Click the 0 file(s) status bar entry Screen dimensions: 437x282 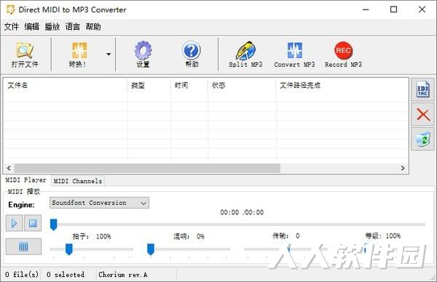pos(22,275)
